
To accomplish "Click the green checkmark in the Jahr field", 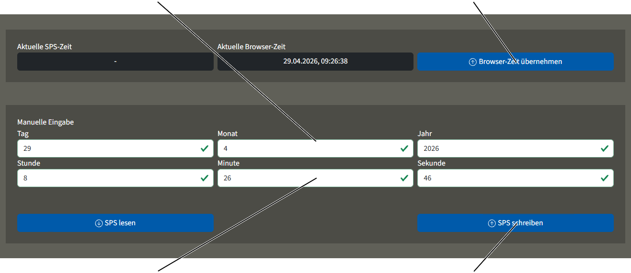I will [604, 148].
